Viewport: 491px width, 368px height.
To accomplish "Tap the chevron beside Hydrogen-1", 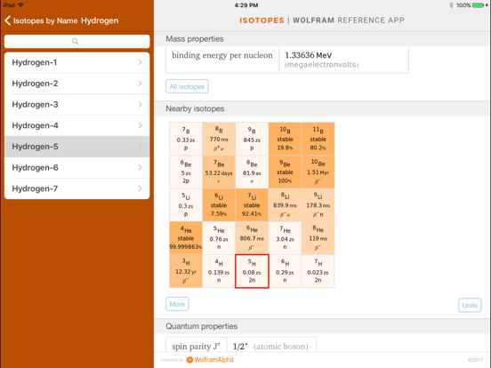I will click(x=140, y=62).
